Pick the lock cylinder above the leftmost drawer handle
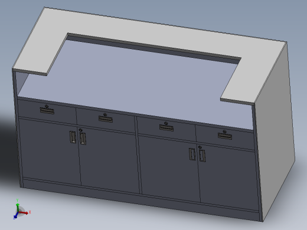This screenshot has height=230, width=307. (x=47, y=106)
